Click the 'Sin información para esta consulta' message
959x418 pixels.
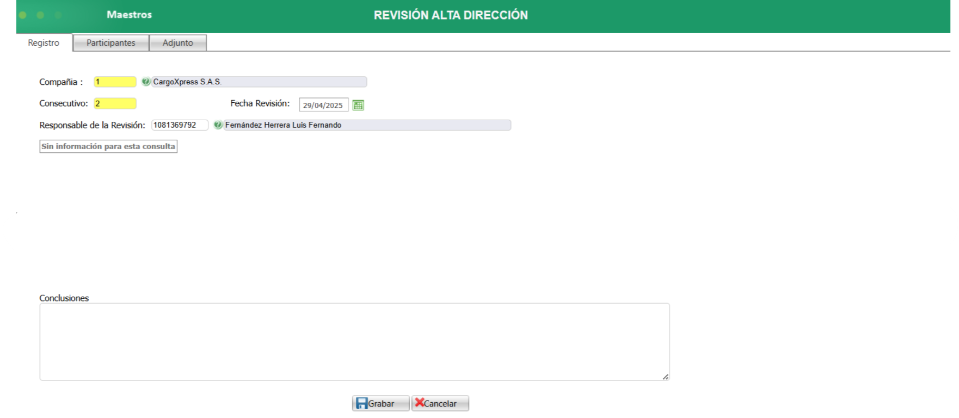pos(108,146)
